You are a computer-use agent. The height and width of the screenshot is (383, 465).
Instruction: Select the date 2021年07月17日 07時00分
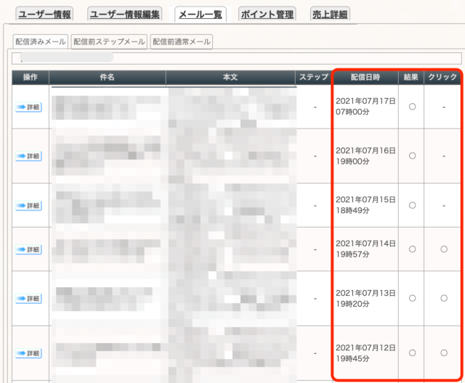365,107
